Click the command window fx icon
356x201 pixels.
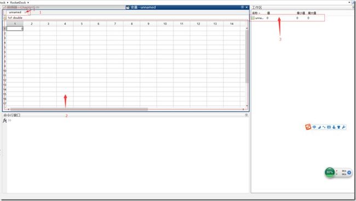coord(4,120)
